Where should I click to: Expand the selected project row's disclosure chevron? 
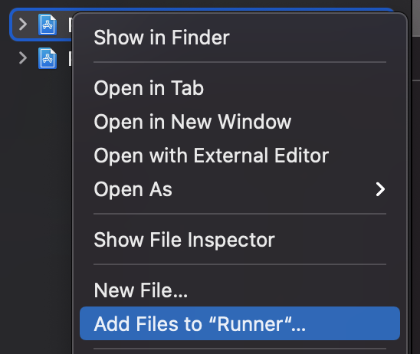click(23, 25)
